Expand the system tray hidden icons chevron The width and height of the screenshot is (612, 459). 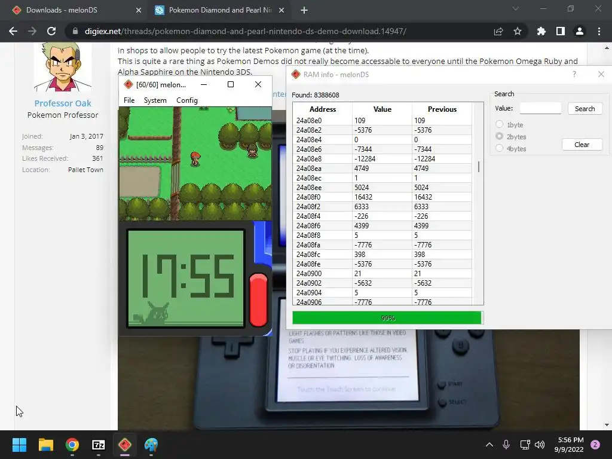489,445
